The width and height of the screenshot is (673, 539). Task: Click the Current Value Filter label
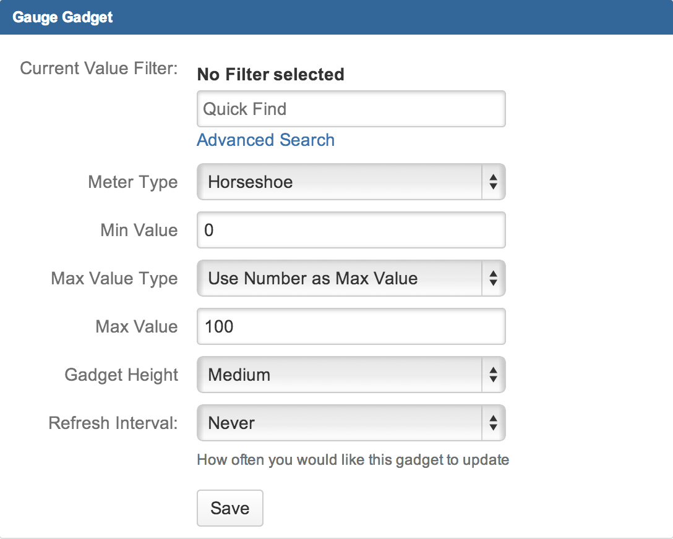tap(99, 68)
